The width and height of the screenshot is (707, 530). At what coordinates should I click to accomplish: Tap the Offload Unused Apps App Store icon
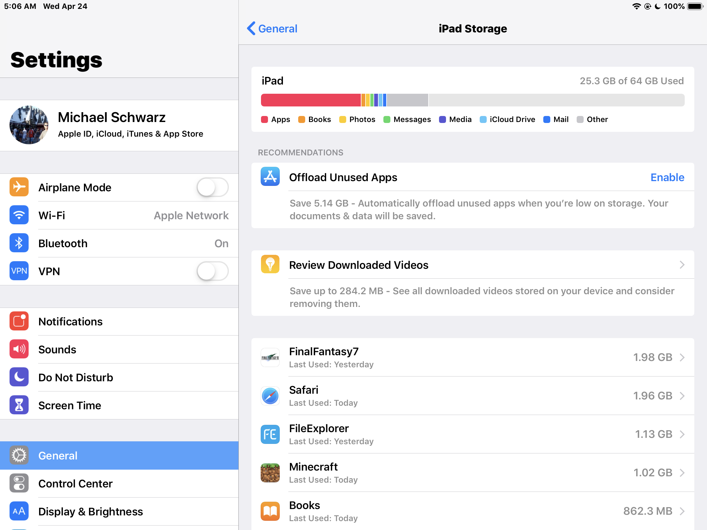[x=270, y=176]
